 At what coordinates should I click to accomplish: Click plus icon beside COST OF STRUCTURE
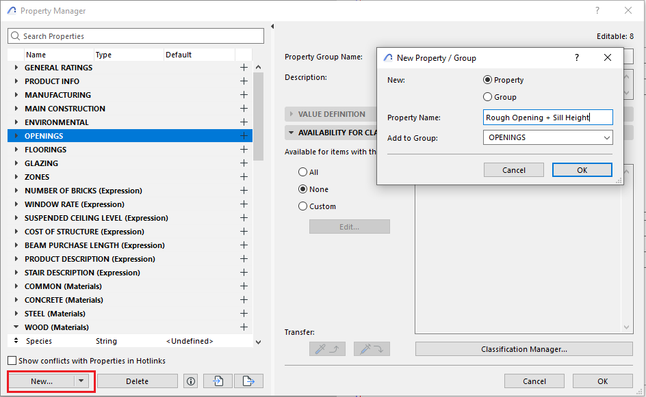pos(244,231)
